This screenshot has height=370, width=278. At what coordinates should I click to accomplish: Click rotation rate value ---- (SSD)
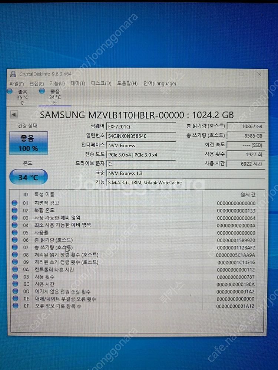point(246,145)
